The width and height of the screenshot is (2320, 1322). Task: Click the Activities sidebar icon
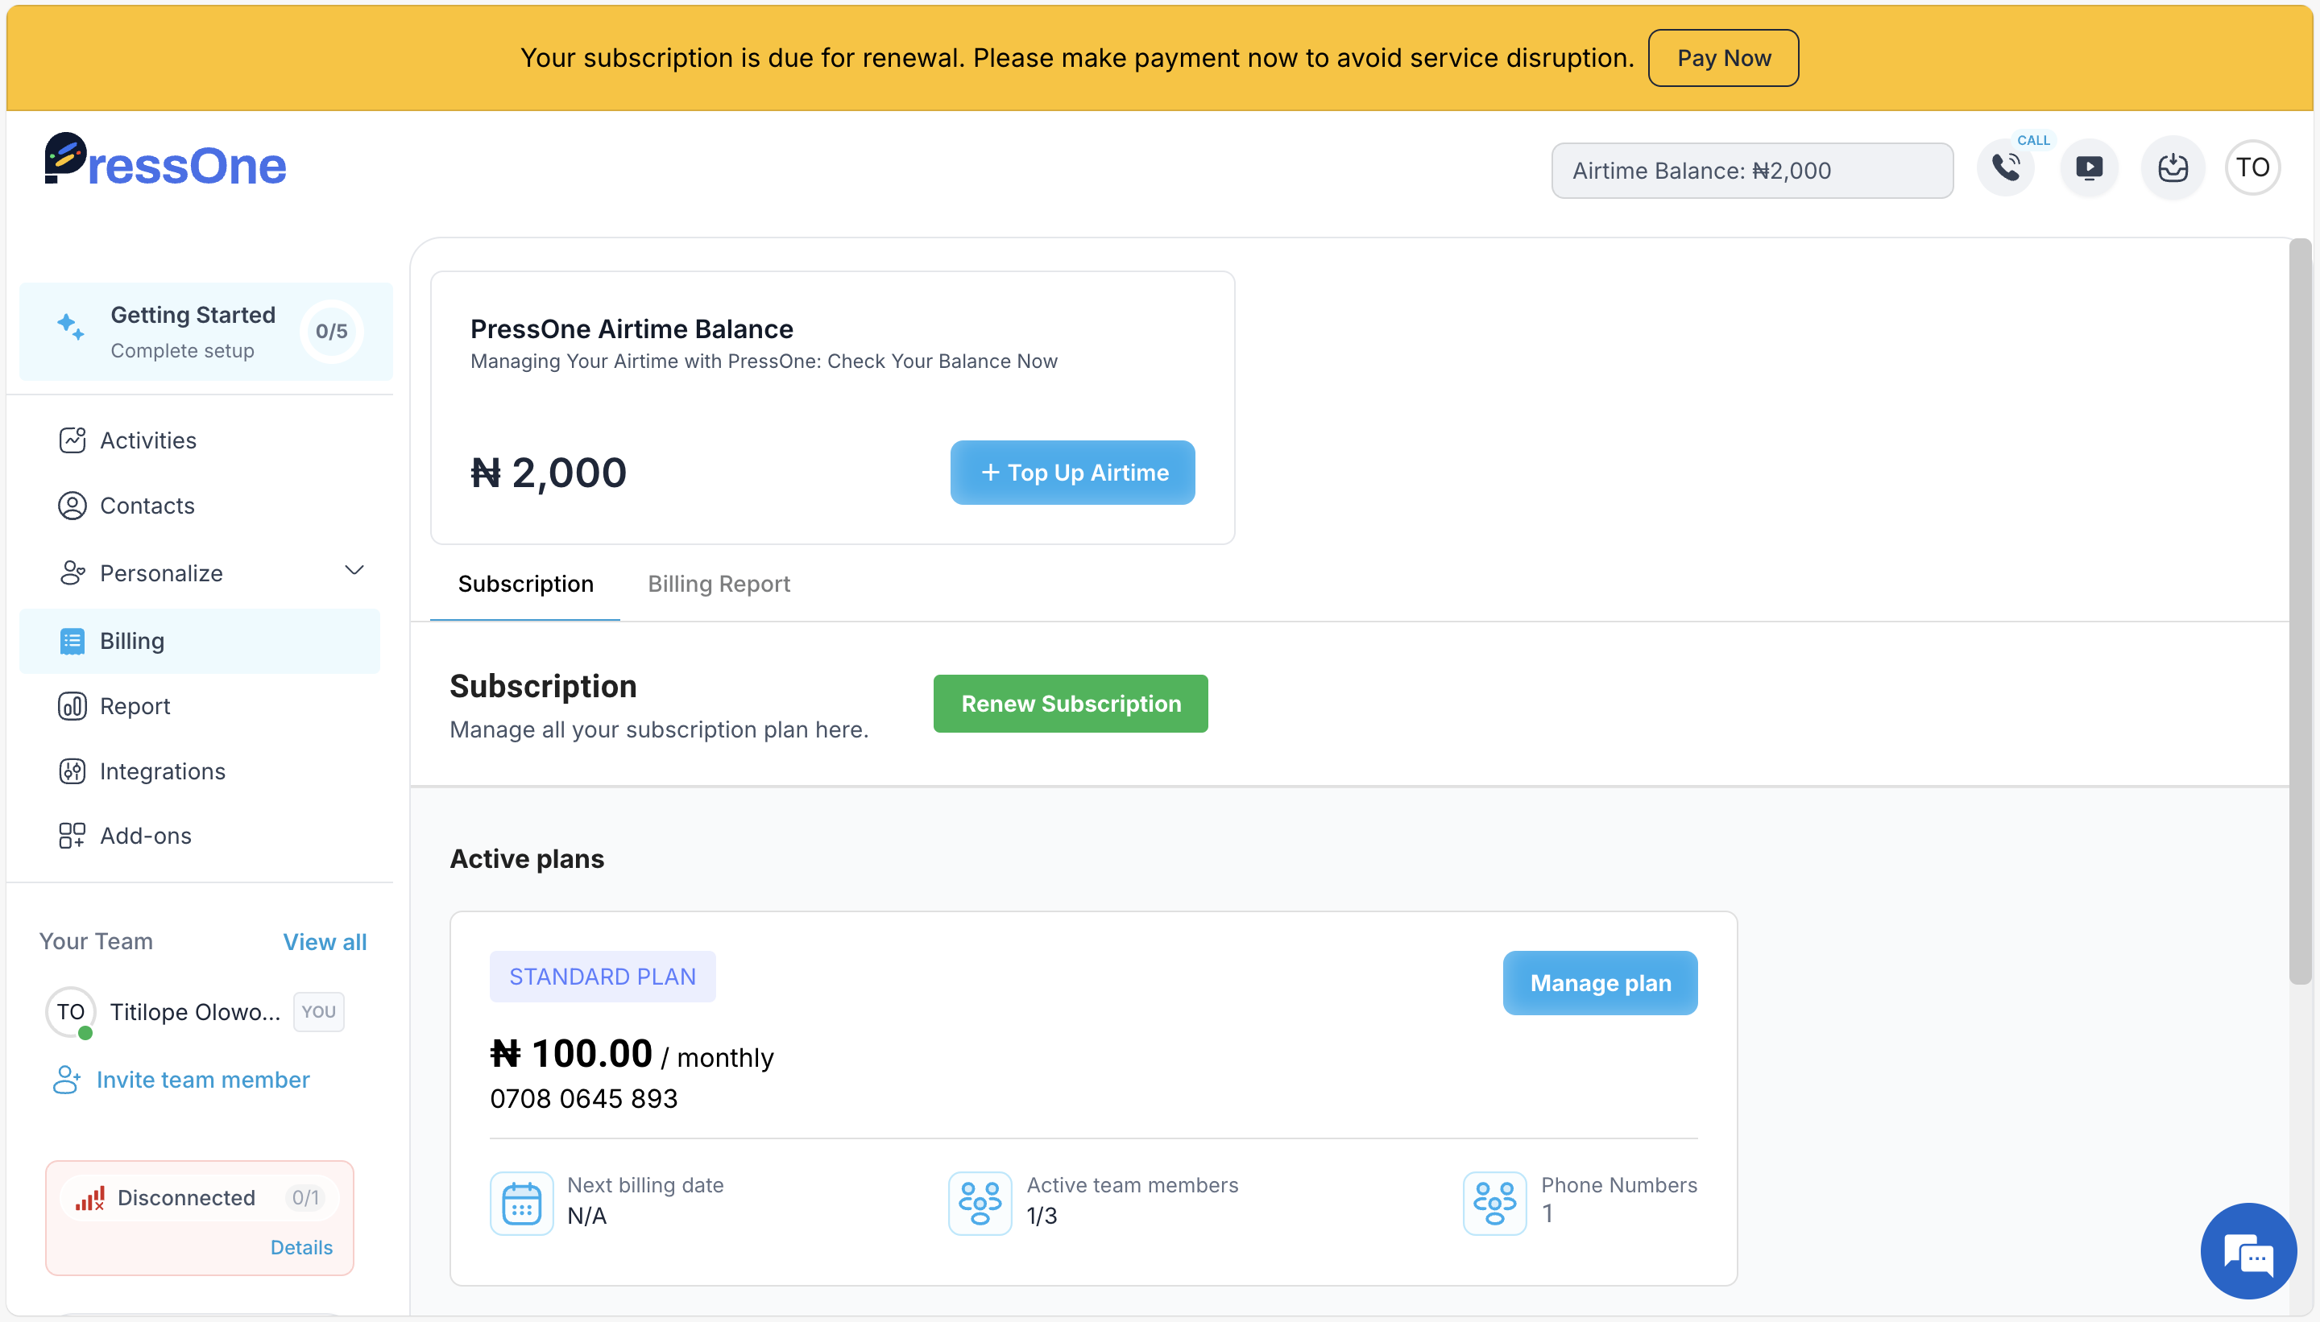click(x=72, y=440)
